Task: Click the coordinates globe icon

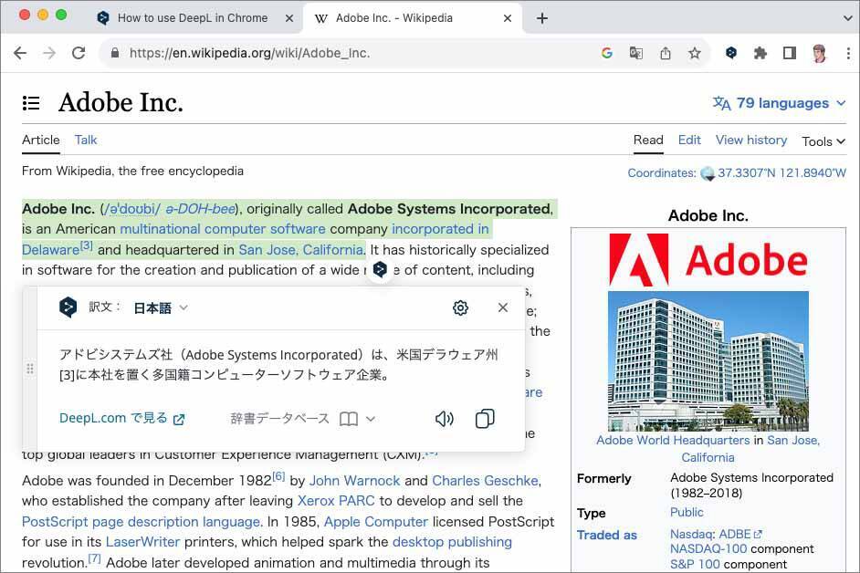Action: pyautogui.click(x=708, y=173)
